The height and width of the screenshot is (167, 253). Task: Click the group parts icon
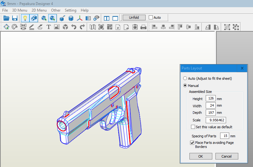pos(227,27)
